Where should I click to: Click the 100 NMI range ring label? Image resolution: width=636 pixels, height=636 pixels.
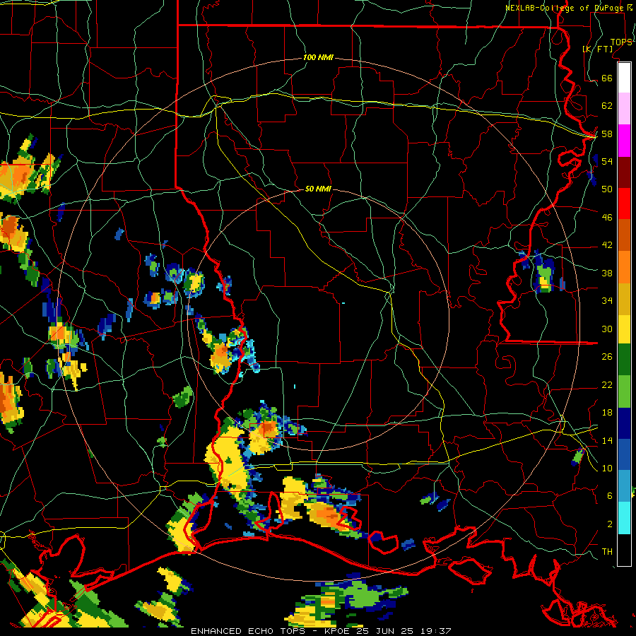click(x=318, y=57)
